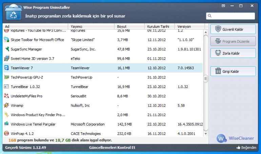Click the Programı Düzenle button

(x=233, y=41)
